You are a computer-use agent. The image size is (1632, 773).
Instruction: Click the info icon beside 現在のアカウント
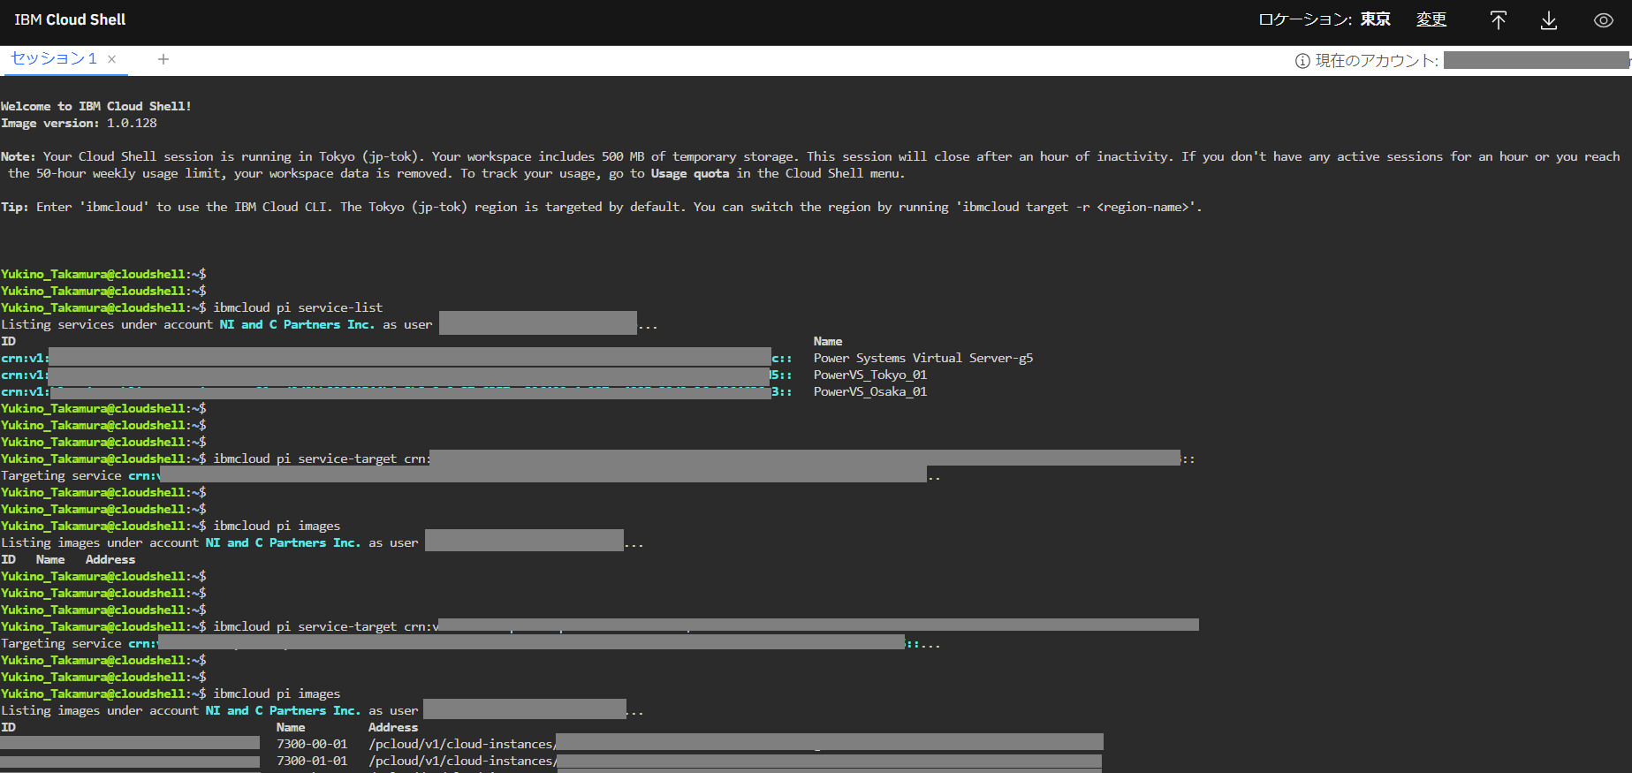tap(1302, 61)
